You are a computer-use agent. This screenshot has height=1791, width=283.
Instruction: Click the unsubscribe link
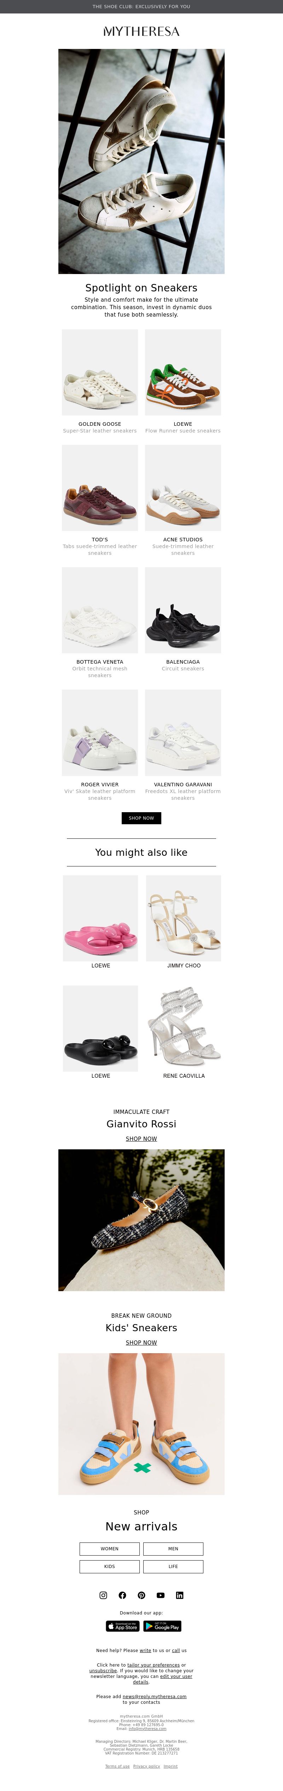pyautogui.click(x=103, y=1671)
